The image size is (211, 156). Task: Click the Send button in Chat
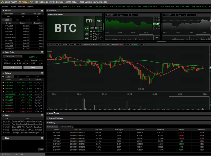click(x=41, y=149)
